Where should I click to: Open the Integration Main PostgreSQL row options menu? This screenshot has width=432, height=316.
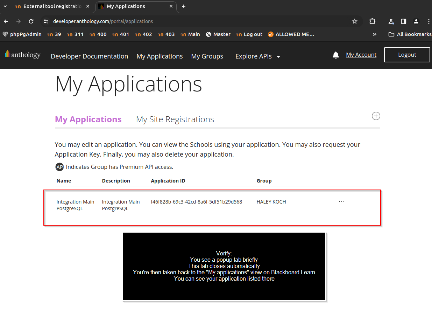click(342, 202)
